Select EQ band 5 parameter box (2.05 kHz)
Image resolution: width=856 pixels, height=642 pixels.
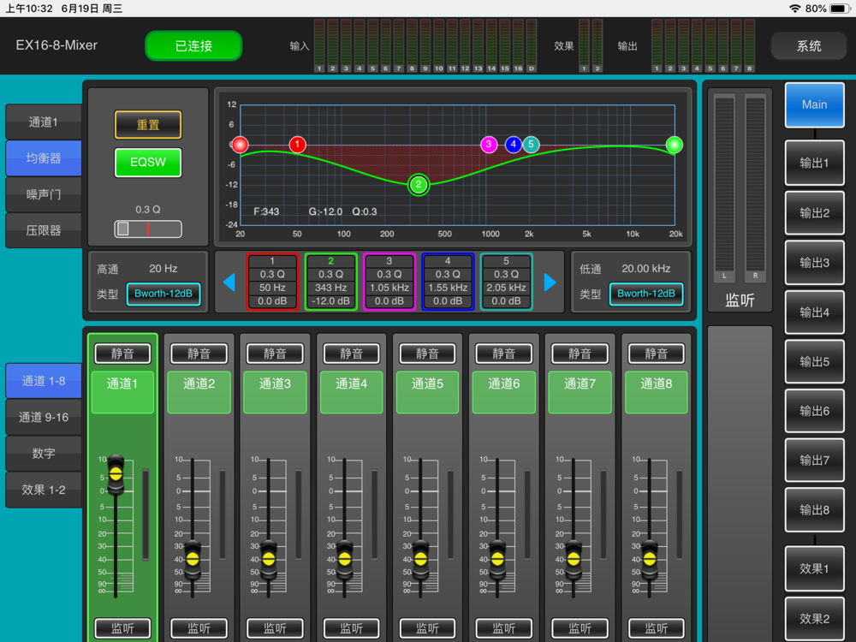tap(506, 282)
